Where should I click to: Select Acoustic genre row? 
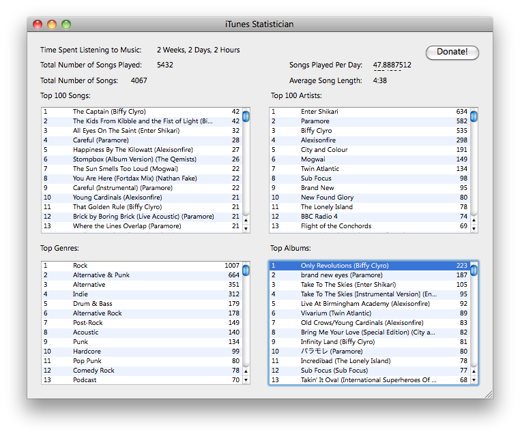pos(142,332)
